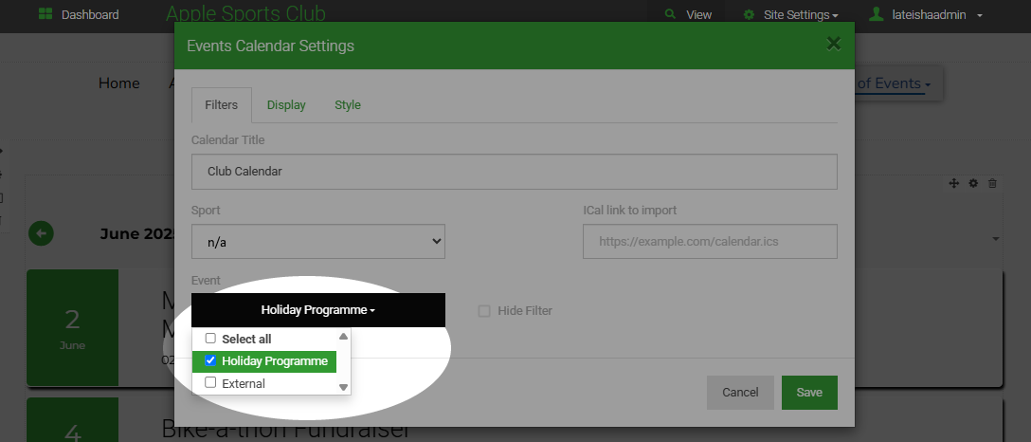Viewport: 1031px width, 442px height.
Task: Click the user profile icon
Action: pyautogui.click(x=876, y=14)
